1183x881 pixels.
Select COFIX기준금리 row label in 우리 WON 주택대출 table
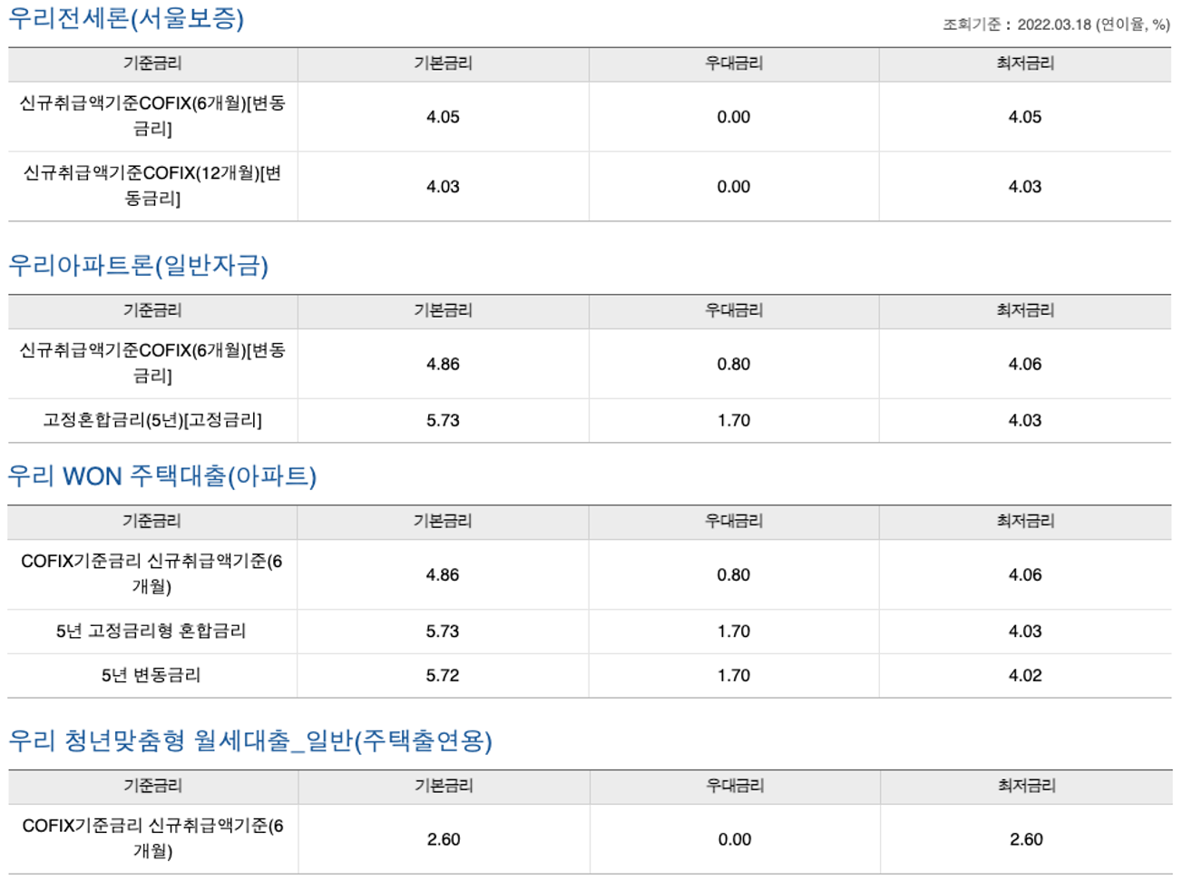[152, 573]
